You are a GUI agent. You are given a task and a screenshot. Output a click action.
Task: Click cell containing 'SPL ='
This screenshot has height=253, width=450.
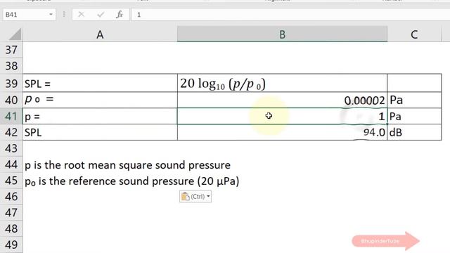[x=100, y=83]
